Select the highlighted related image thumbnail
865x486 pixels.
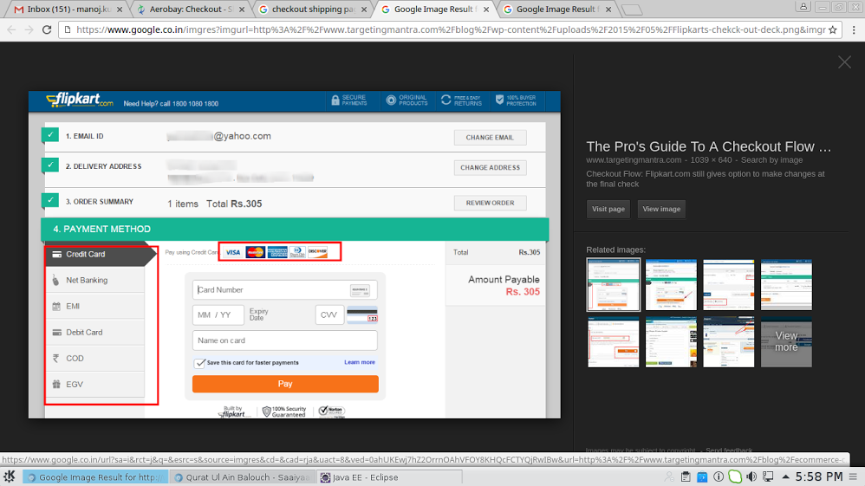(x=614, y=285)
